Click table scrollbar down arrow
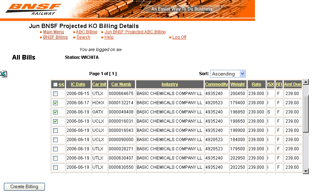 306,171
